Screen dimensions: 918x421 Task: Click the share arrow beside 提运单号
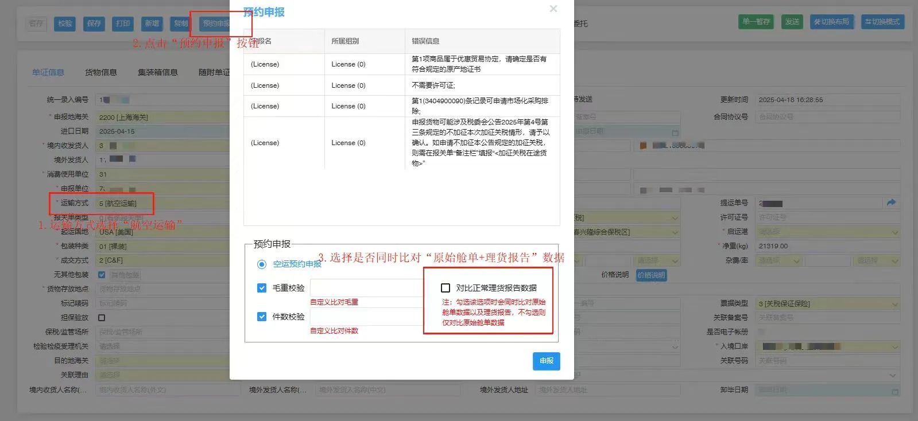891,202
